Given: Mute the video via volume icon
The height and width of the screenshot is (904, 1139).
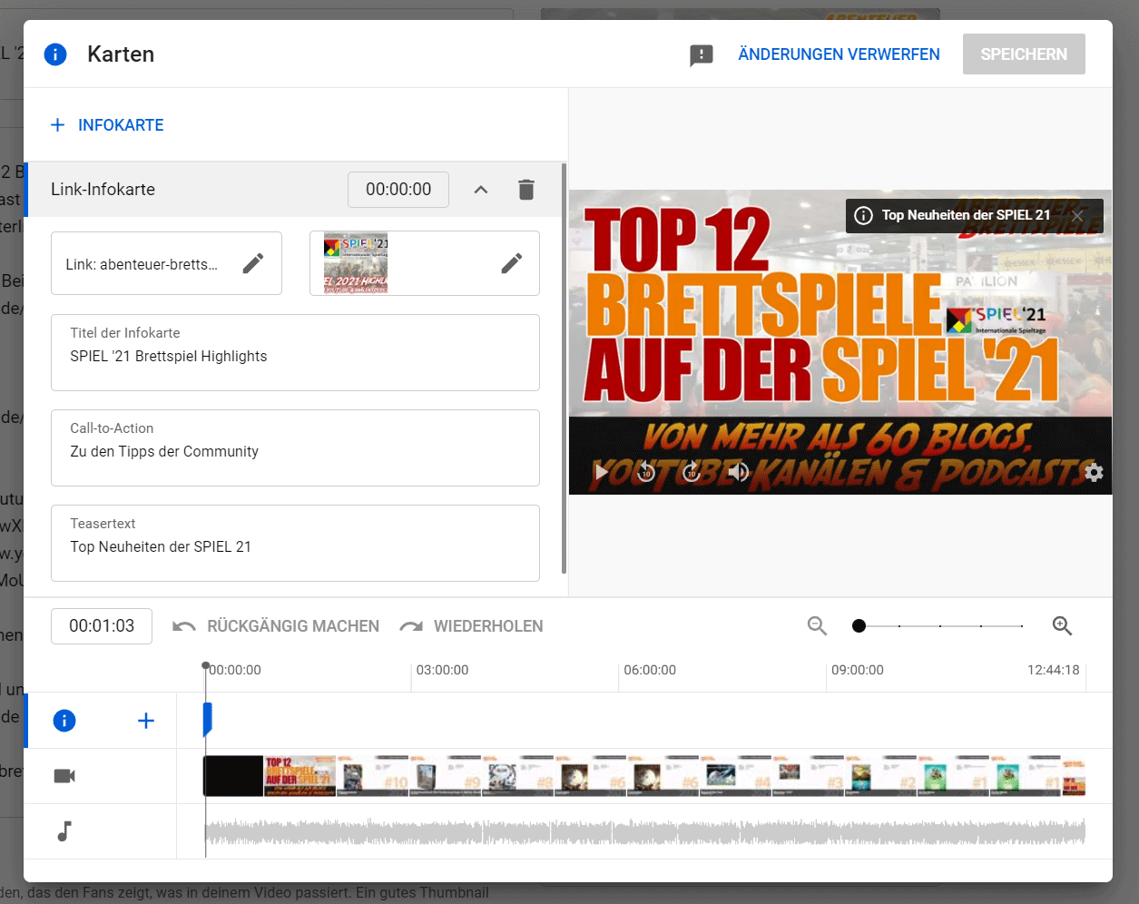Looking at the screenshot, I should [738, 472].
